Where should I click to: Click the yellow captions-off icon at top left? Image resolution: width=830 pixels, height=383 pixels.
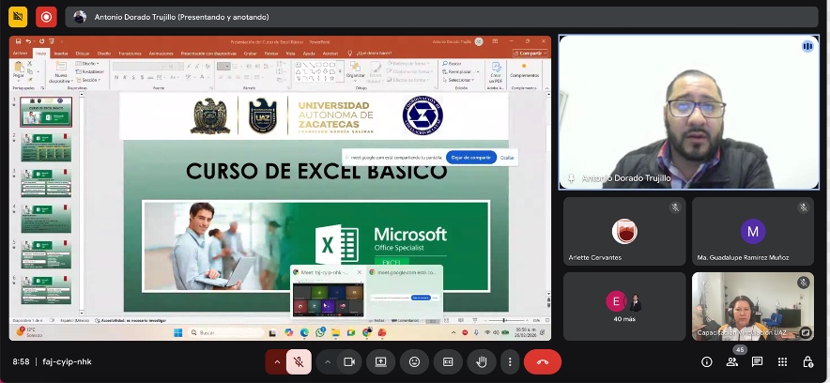tap(18, 16)
